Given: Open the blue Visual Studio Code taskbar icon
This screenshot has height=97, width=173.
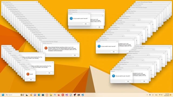Looking at the screenshot, I should 82,95.
